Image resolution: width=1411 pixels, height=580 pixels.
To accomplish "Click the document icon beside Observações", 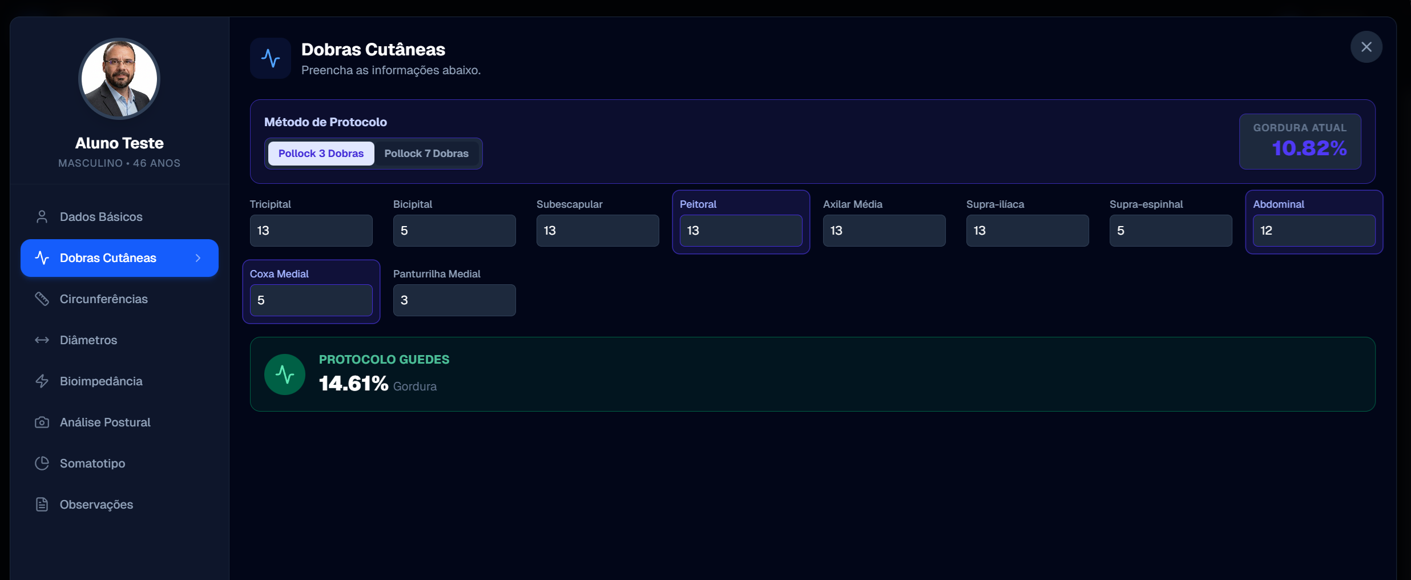I will [x=42, y=505].
